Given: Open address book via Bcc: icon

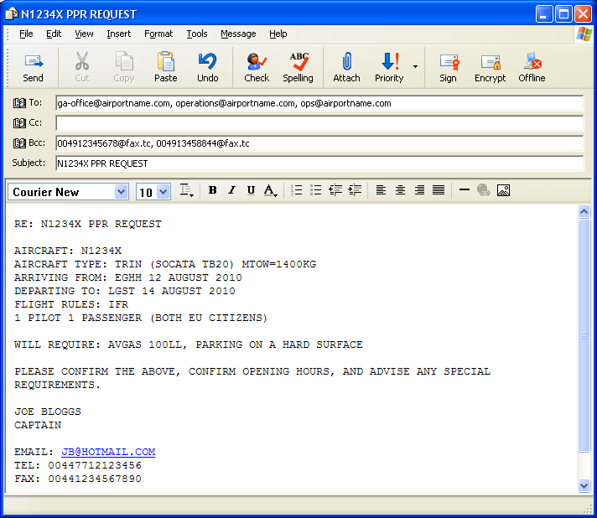Looking at the screenshot, I should tap(20, 143).
